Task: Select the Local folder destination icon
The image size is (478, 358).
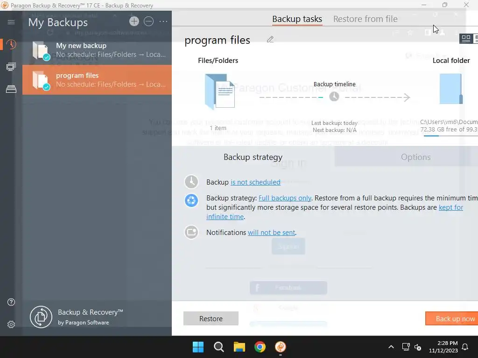Action: coord(451,89)
